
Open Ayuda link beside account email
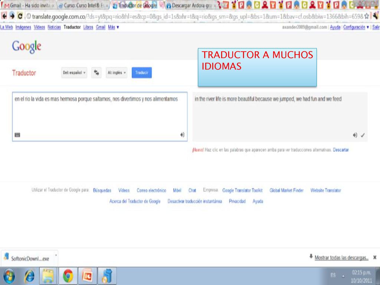pos(335,27)
